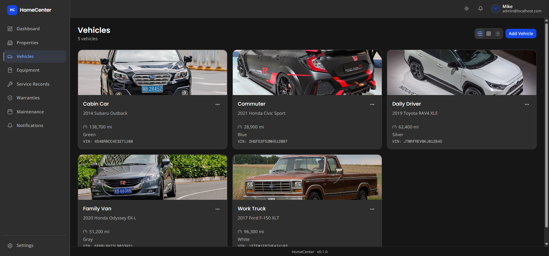Open the Cabin Car options menu
This screenshot has height=256, width=549.
[x=218, y=104]
